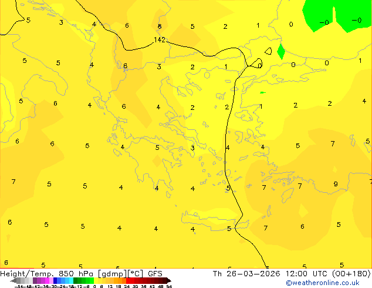Select the magenta legend swatch
Screen dimensions: 372x288
click(x=47, y=280)
